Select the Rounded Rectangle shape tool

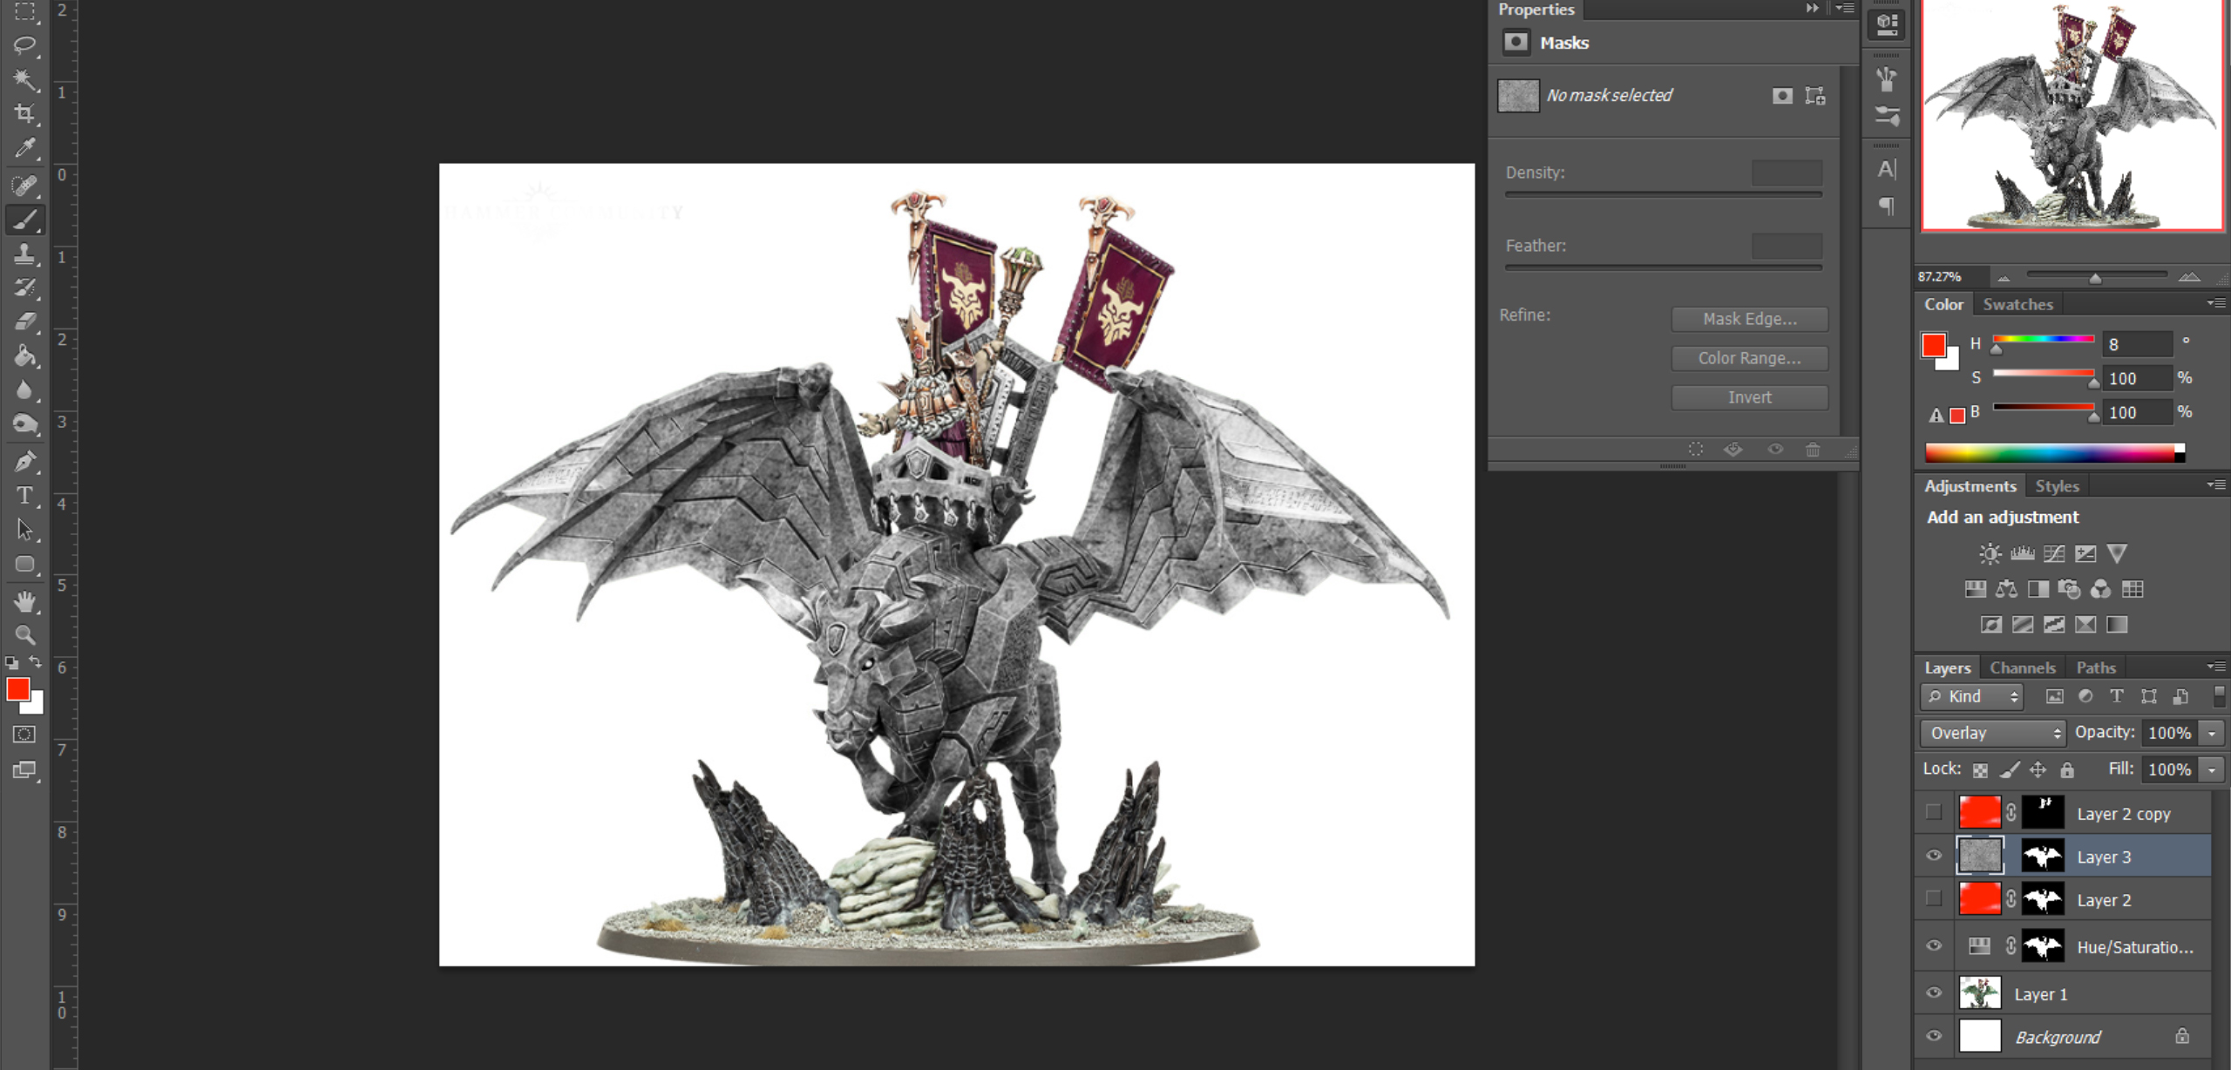[x=24, y=564]
